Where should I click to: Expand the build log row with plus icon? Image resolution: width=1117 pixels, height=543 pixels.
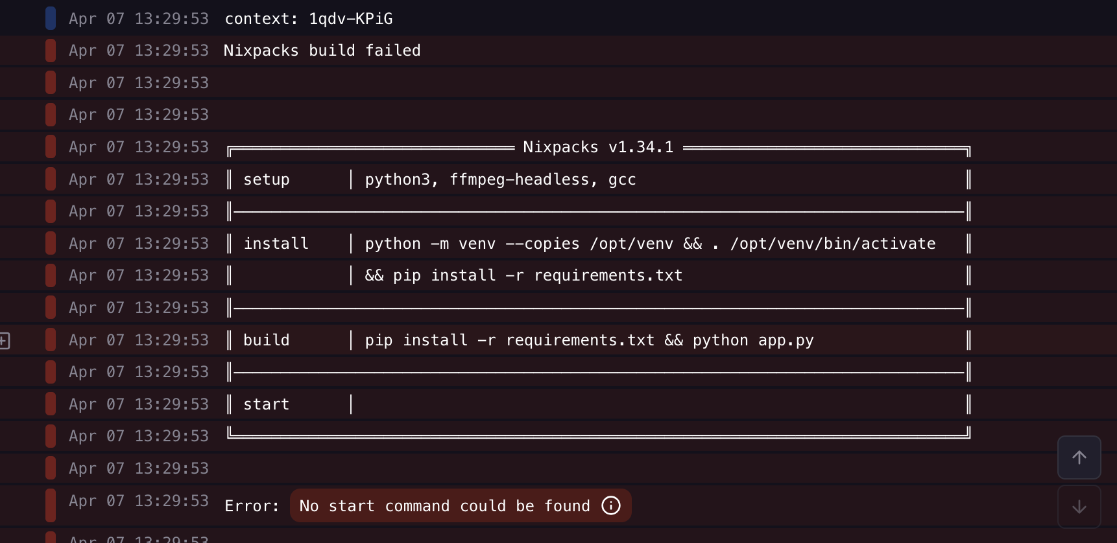tap(5, 340)
